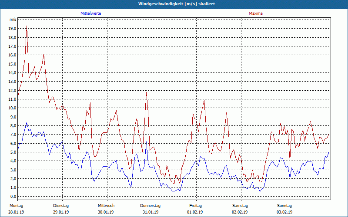Click the 'Mittwoch' day label

[x=106, y=206]
